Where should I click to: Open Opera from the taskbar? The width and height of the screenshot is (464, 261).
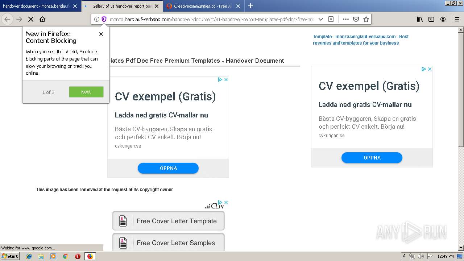pyautogui.click(x=78, y=256)
